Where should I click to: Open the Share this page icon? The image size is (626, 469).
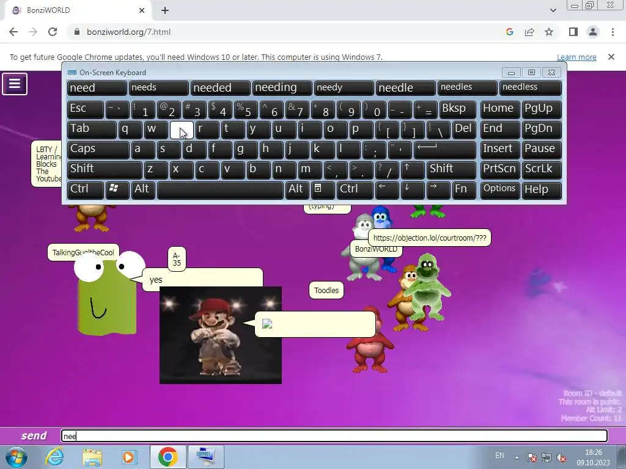point(529,32)
